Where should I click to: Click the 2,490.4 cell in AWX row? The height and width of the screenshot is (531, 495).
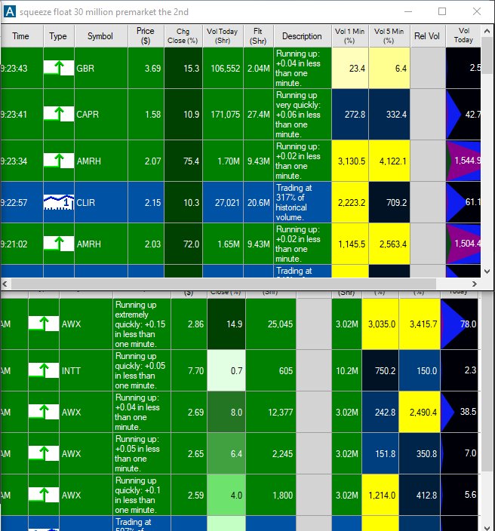coord(420,412)
